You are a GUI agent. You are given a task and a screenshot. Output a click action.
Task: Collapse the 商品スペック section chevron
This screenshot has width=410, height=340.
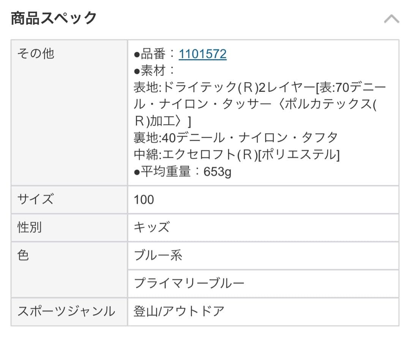pos(391,19)
